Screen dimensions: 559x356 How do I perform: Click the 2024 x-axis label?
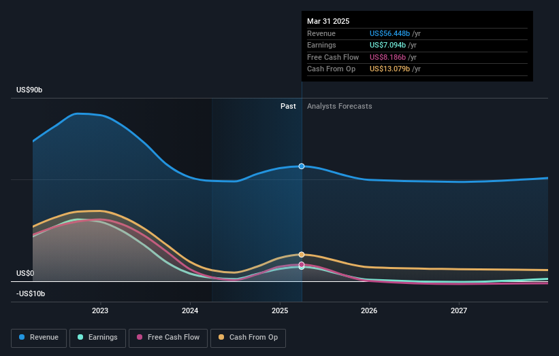(190, 311)
